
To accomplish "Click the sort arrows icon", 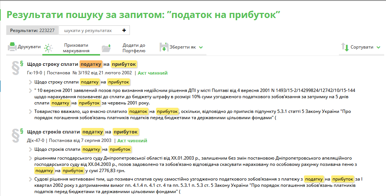I will [x=345, y=47].
